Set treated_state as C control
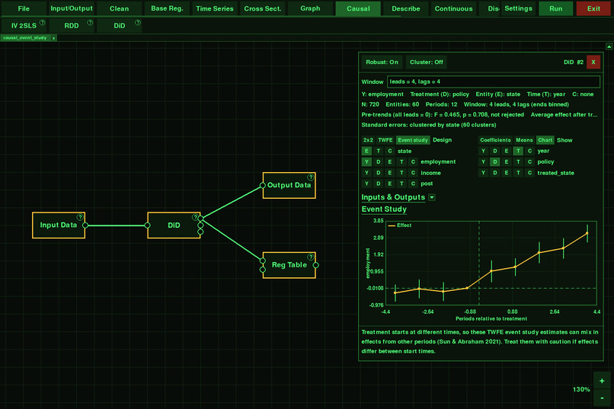The image size is (614, 409). coord(529,173)
